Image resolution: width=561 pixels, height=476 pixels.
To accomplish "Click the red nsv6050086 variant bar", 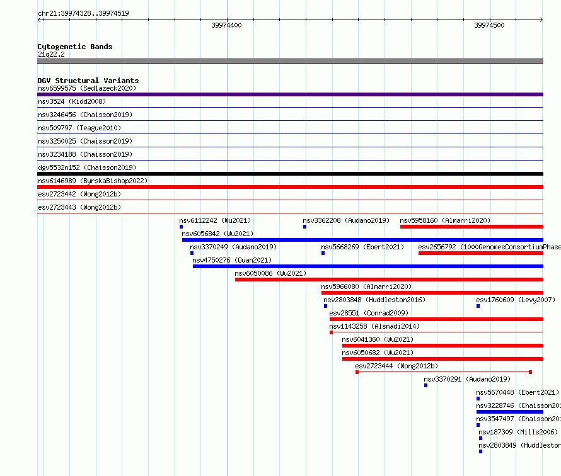I will coord(390,280).
